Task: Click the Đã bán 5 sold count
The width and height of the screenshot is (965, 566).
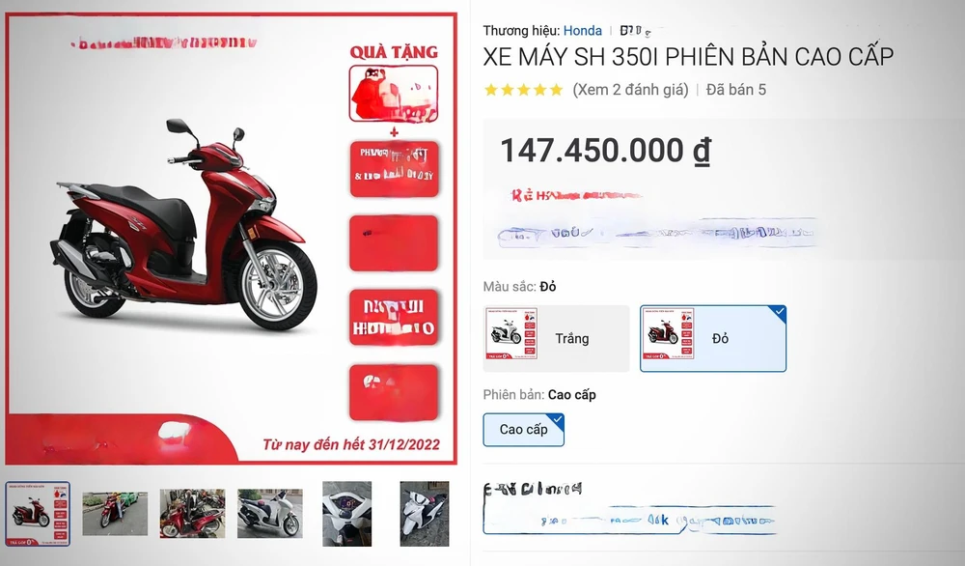Action: (736, 90)
